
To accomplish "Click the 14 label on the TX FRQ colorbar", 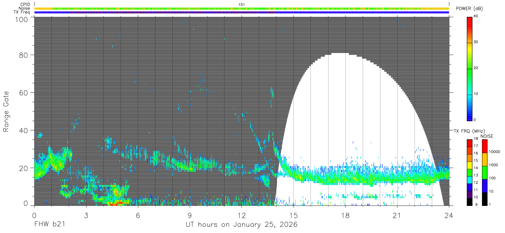I will pyautogui.click(x=476, y=168).
